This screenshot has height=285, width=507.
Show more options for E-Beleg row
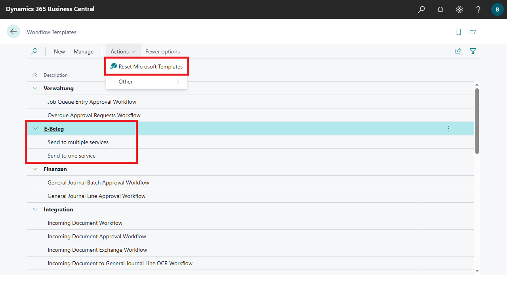(449, 129)
